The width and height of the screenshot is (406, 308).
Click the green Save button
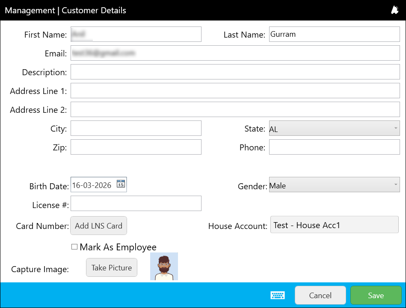(x=376, y=295)
